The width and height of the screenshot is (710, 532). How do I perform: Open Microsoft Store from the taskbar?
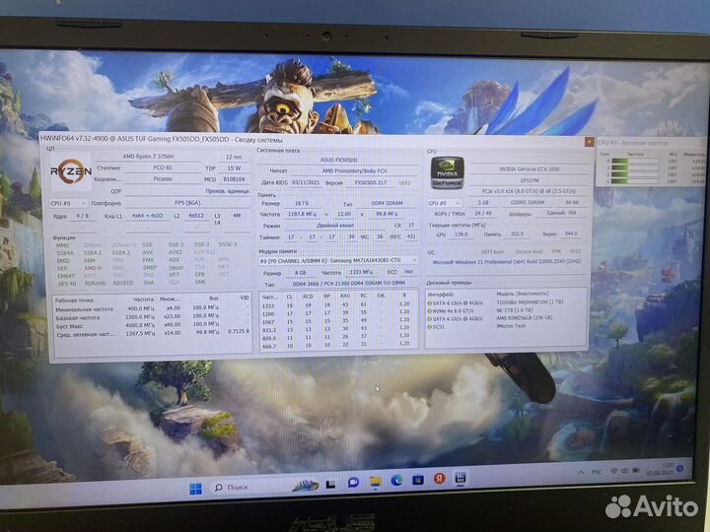[418, 480]
